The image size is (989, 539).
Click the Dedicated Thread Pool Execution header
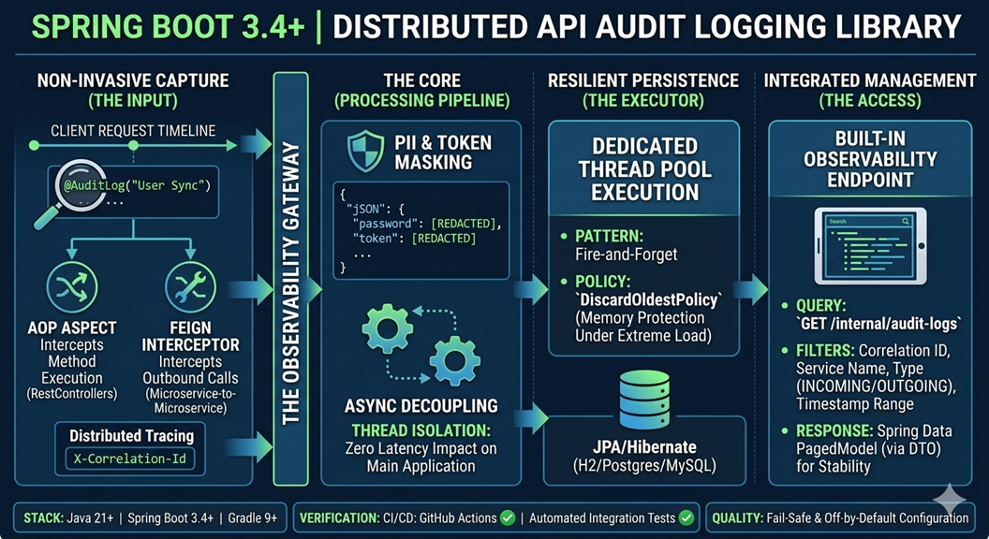(644, 169)
